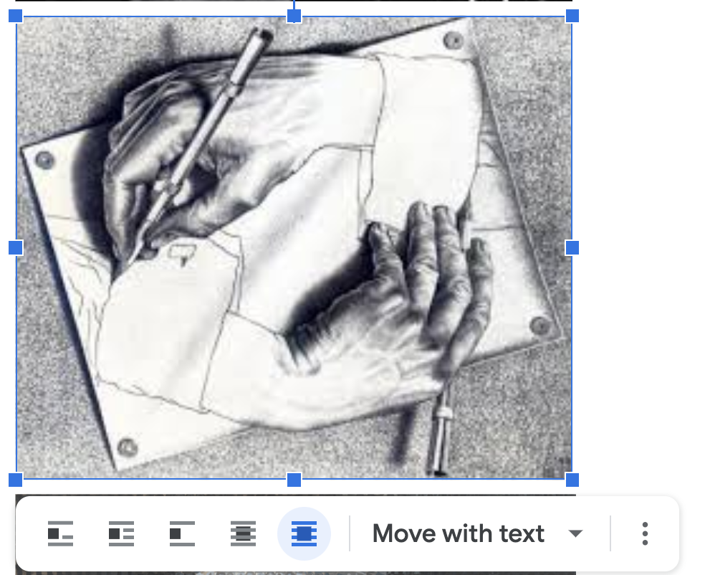Viewport: 705px width, 575px height.
Task: Open the three-dot image options menu
Action: tap(645, 534)
